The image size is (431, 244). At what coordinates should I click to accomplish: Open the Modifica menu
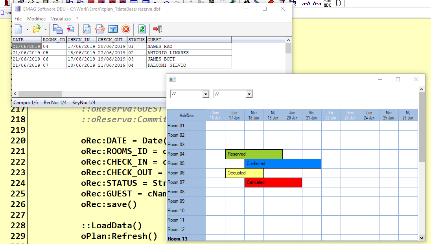click(36, 19)
